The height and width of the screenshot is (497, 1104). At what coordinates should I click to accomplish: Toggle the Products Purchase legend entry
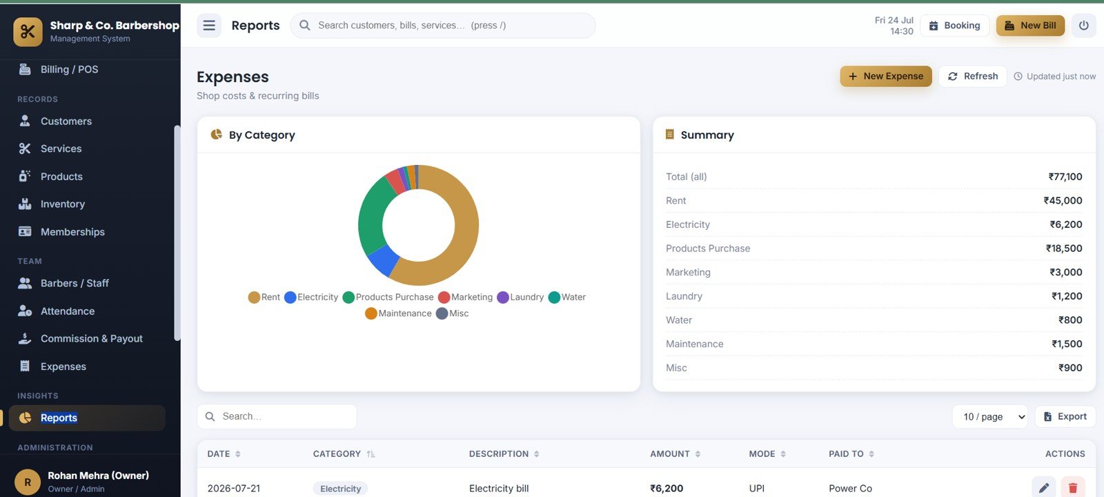[388, 297]
